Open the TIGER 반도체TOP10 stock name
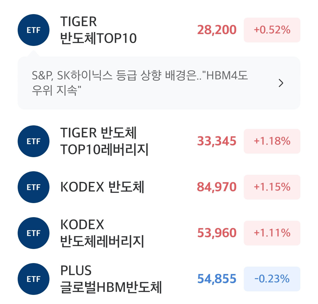This screenshot has width=318, height=304. click(98, 30)
